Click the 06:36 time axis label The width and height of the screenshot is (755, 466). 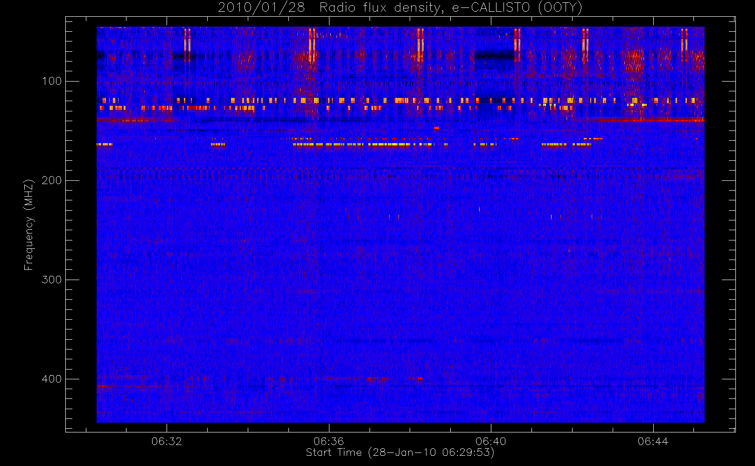click(x=329, y=441)
